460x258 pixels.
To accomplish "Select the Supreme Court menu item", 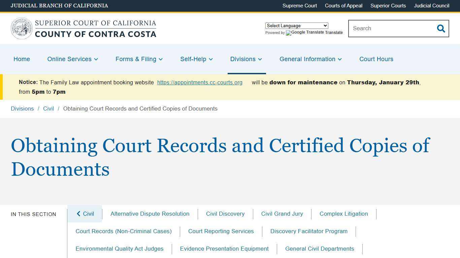I will point(299,6).
